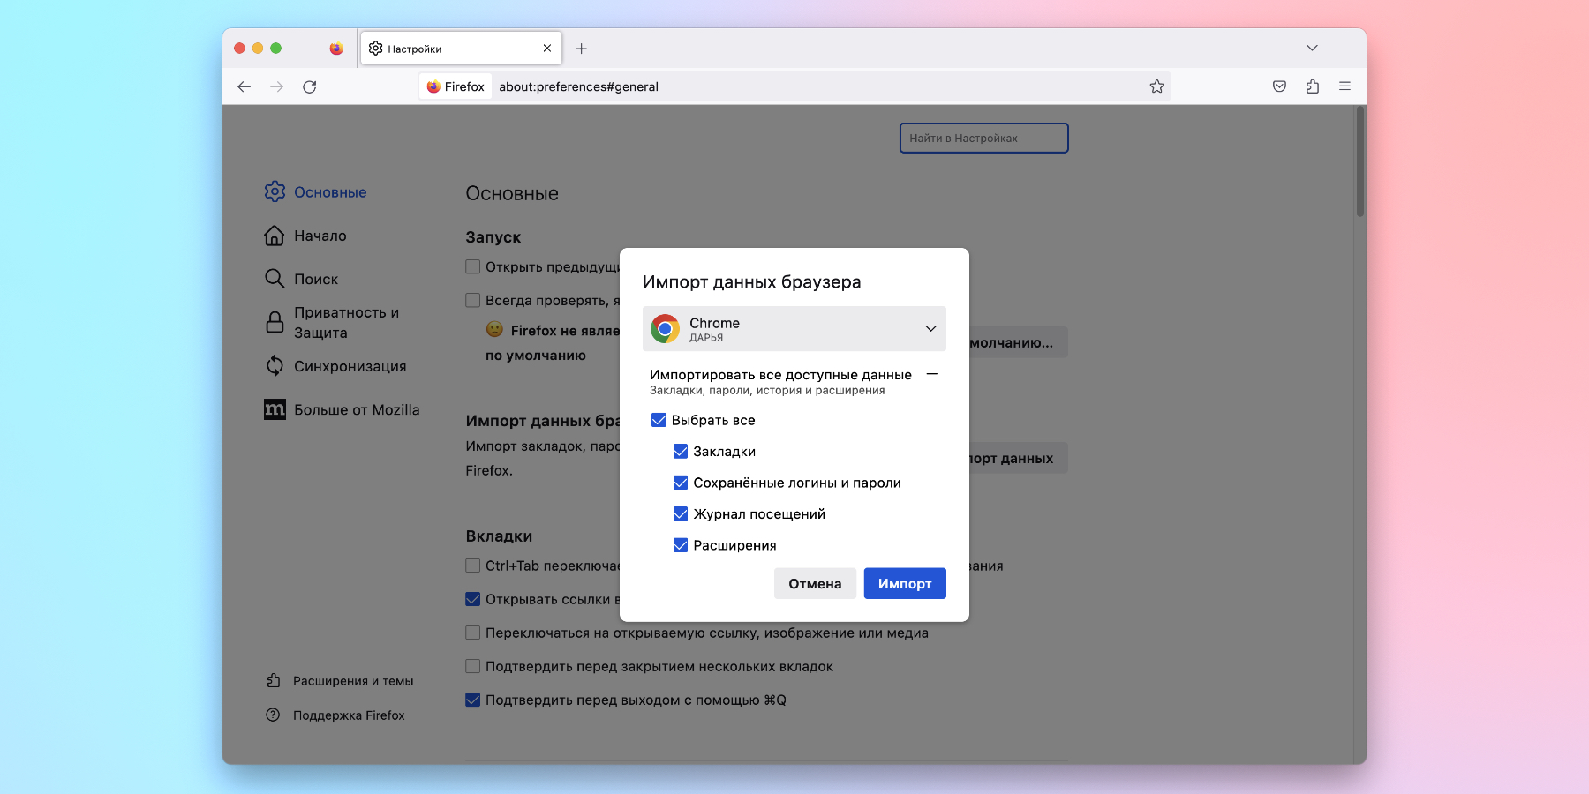Toggle Всегда проверять checkbox

[x=473, y=300]
